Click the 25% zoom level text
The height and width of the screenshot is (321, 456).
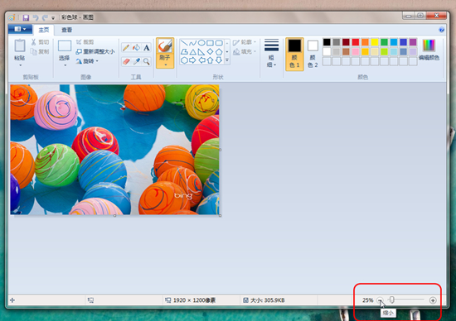coord(367,300)
